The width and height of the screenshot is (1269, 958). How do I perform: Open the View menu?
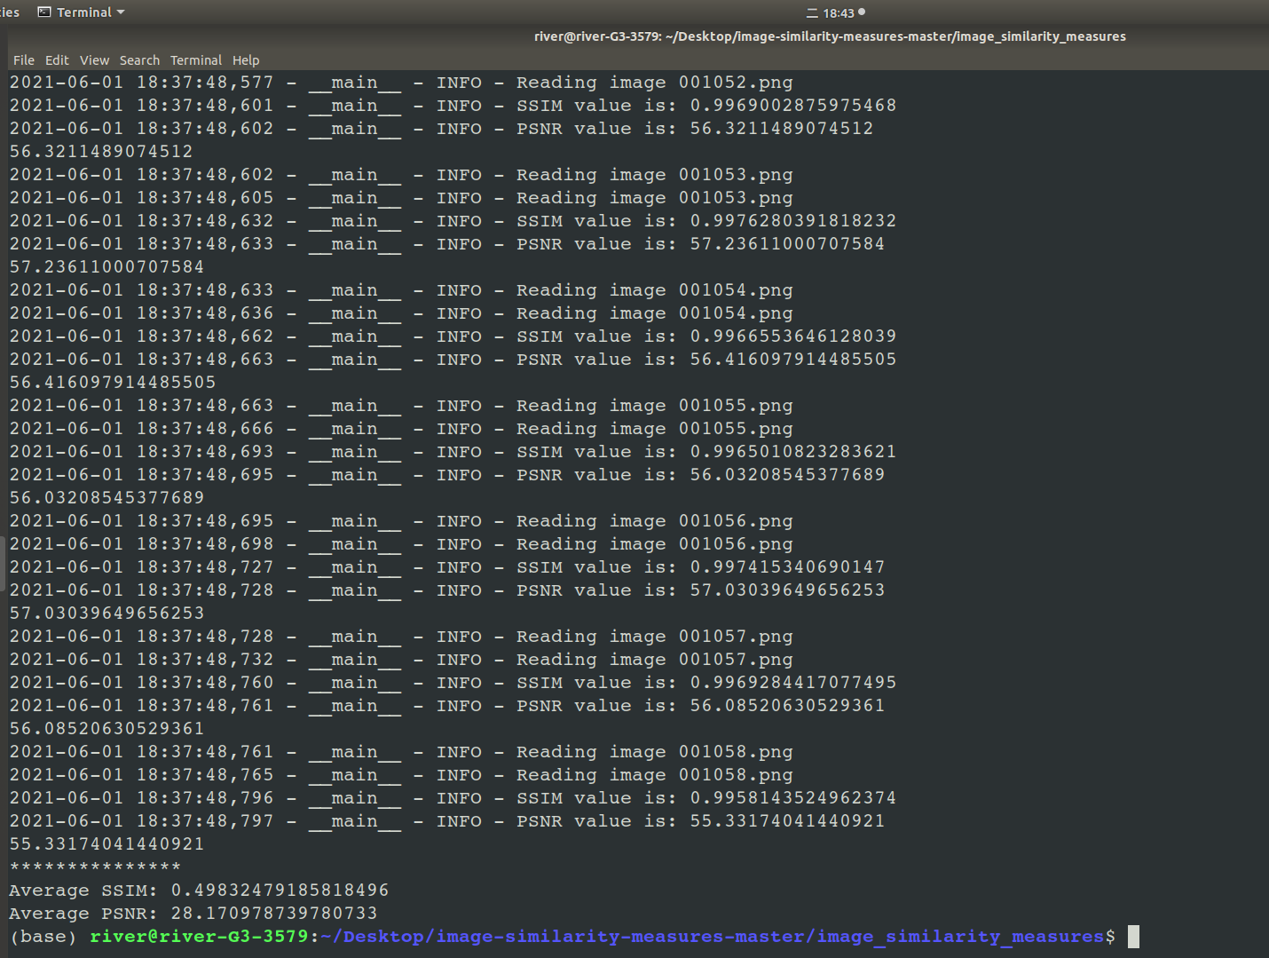[94, 60]
